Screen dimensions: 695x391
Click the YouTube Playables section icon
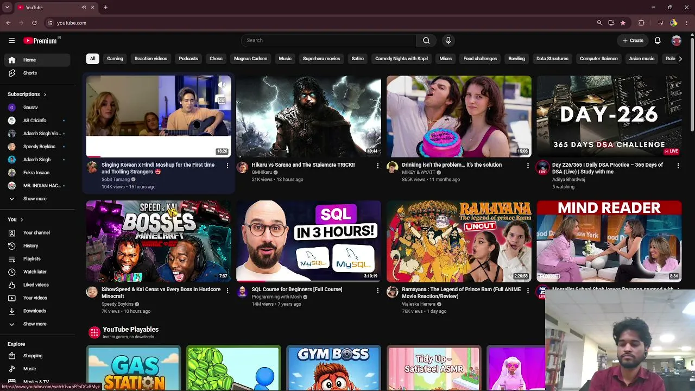click(x=94, y=332)
